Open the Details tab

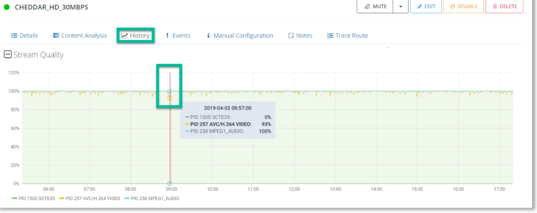coord(25,35)
